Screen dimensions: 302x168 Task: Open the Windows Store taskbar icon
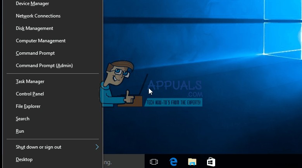coord(211,162)
